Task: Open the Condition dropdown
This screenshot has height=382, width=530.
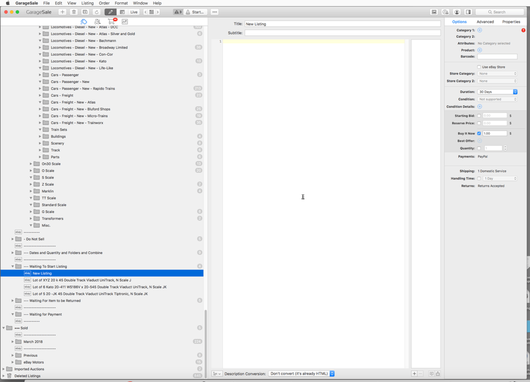Action: click(x=497, y=99)
